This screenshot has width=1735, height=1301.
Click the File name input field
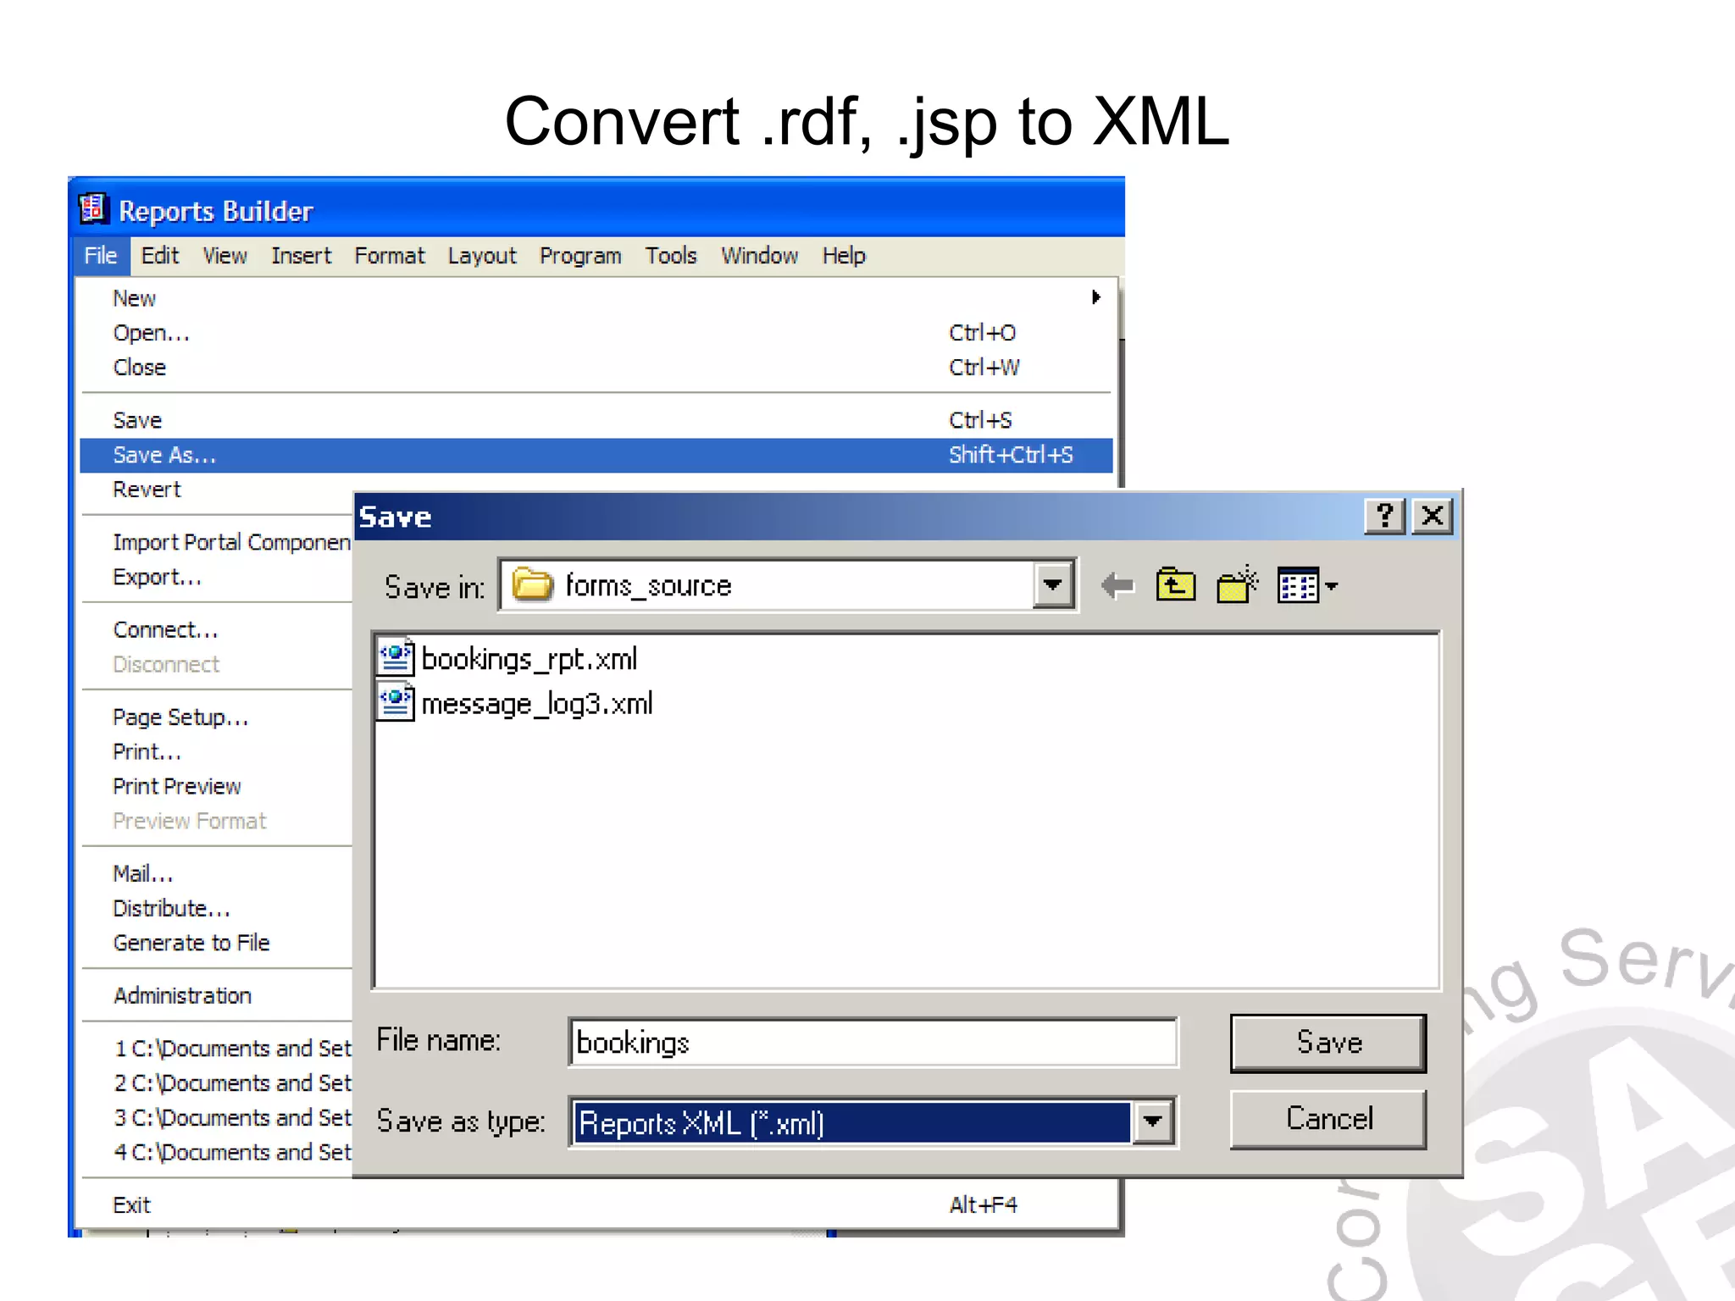coord(873,1042)
